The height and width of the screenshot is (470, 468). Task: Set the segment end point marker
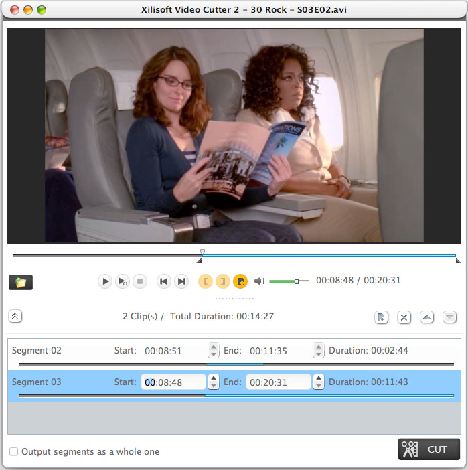coord(223,281)
